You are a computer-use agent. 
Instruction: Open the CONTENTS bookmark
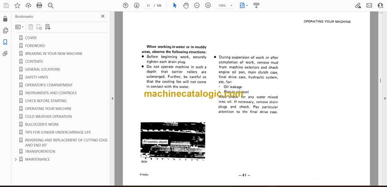[x=34, y=61]
